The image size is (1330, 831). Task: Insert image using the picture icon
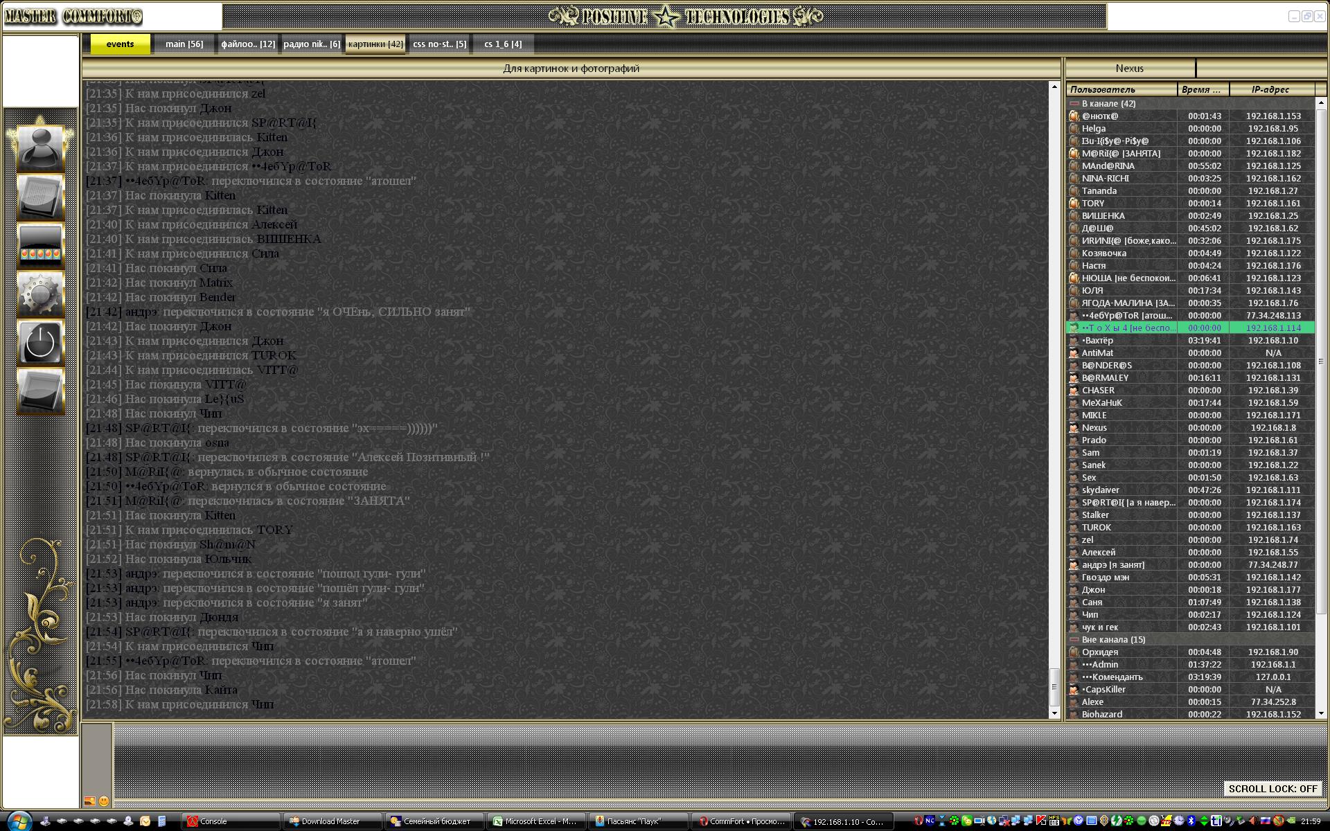click(89, 801)
